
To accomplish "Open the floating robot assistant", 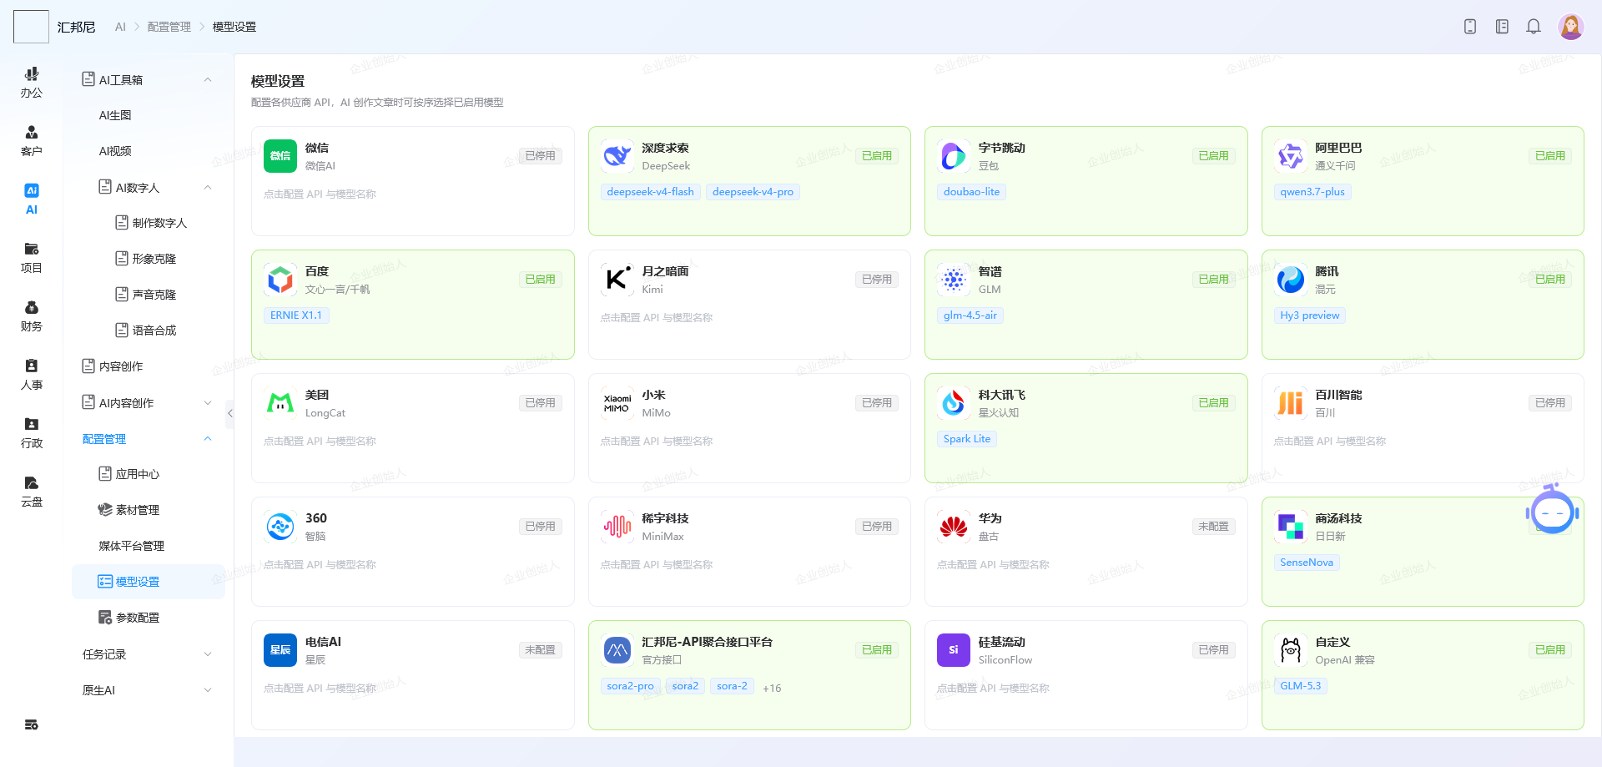I will click(1553, 510).
